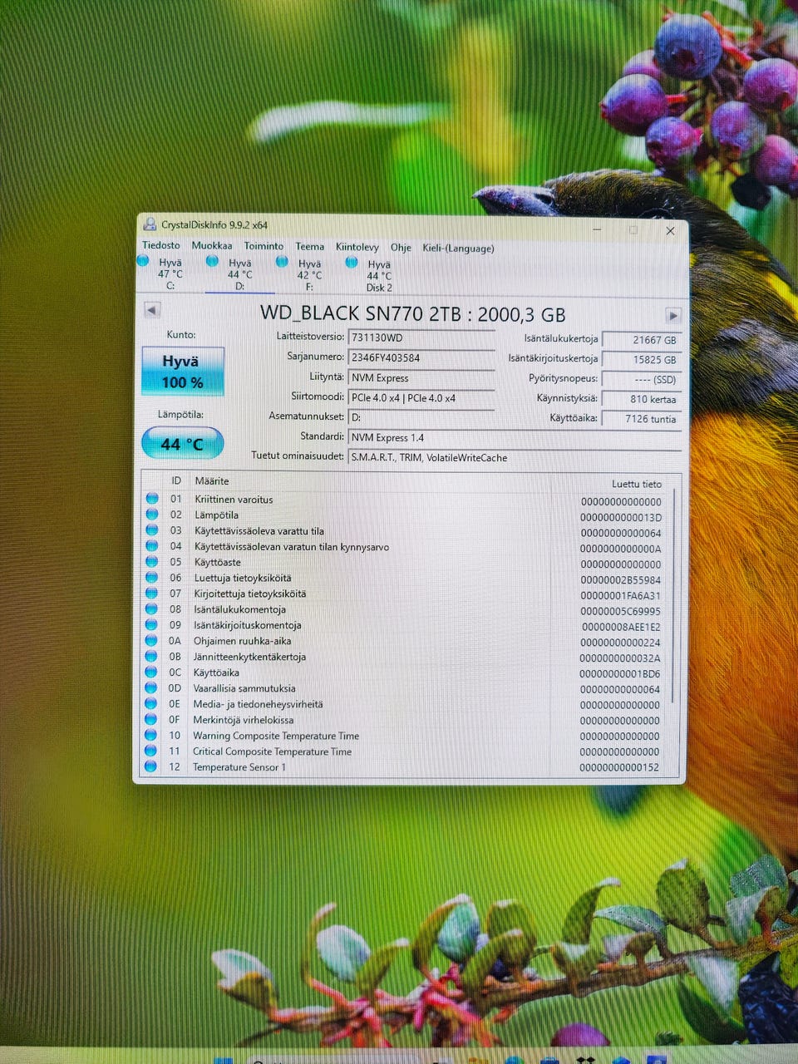Click raw value 0000000000013D in Lämpötila row
Image resolution: width=798 pixels, height=1064 pixels.
point(621,518)
